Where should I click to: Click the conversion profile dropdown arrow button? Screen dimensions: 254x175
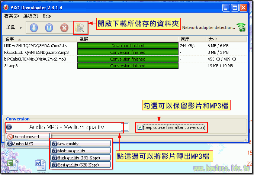(x=125, y=127)
